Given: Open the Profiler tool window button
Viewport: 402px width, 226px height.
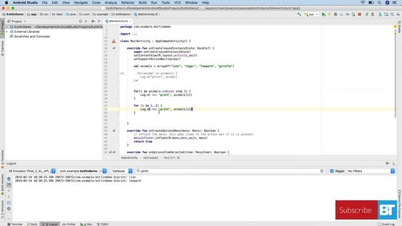Looking at the screenshot, I should click(x=69, y=224).
